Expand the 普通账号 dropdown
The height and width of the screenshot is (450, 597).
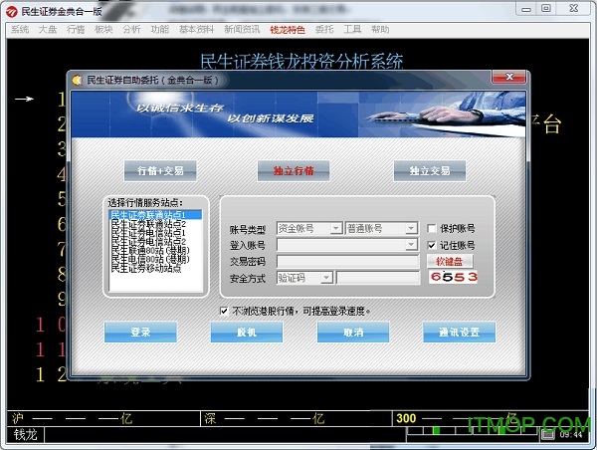click(411, 228)
